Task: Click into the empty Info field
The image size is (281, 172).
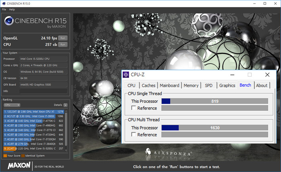Action: pos(43,91)
